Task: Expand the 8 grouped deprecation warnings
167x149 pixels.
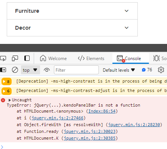Action: point(6,81)
